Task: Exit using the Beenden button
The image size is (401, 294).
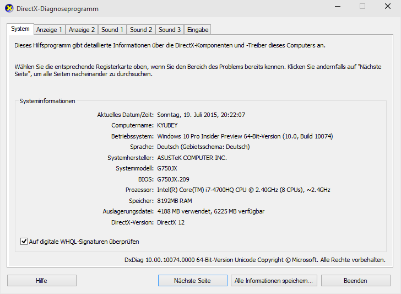Action: tap(355, 281)
